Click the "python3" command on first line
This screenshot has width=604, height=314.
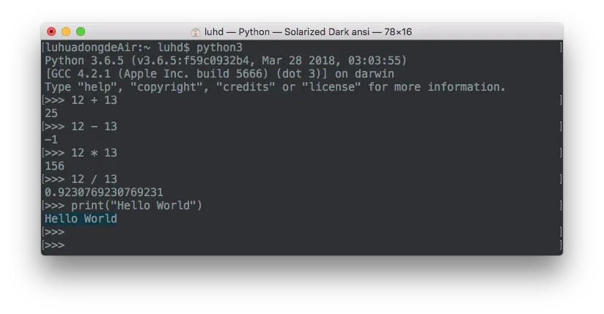click(x=219, y=48)
